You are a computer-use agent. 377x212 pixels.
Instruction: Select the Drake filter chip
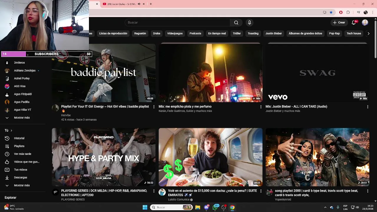point(157,34)
